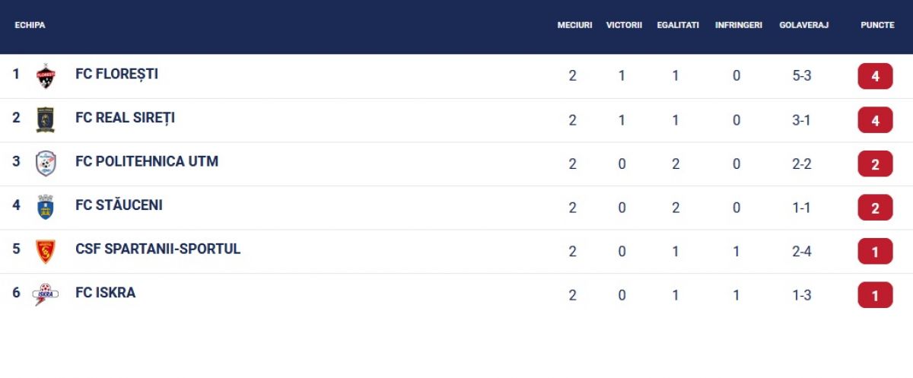
Task: Click FC Florești's red points badge
Action: 875,76
